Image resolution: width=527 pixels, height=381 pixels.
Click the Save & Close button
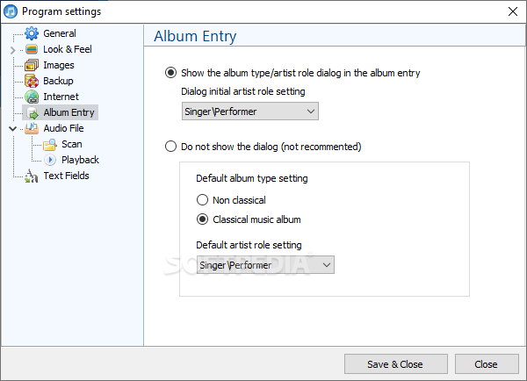[x=396, y=363]
